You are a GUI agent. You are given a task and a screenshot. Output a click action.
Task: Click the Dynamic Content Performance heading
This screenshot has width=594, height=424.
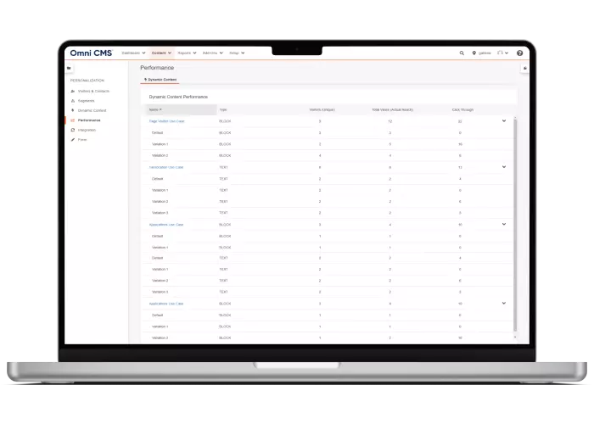point(178,97)
